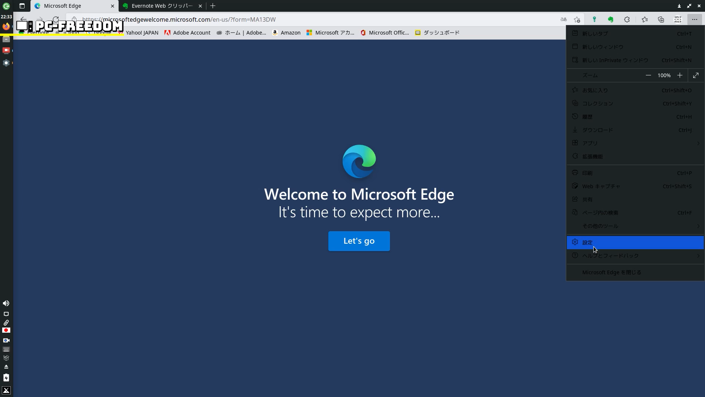Click the Favorites list star icon
This screenshot has height=397, width=705.
point(644,19)
